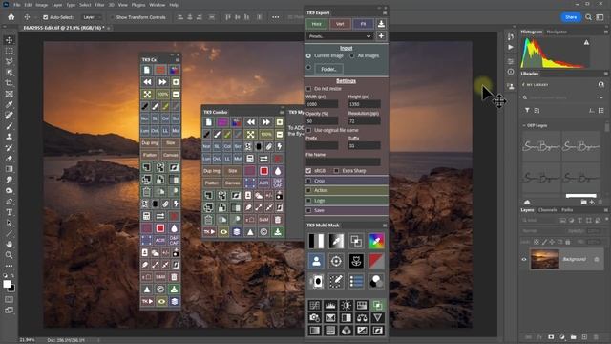Image resolution: width=611 pixels, height=344 pixels.
Task: Click the camera icon in Multi-Mask bottom grid
Action: tap(314, 318)
